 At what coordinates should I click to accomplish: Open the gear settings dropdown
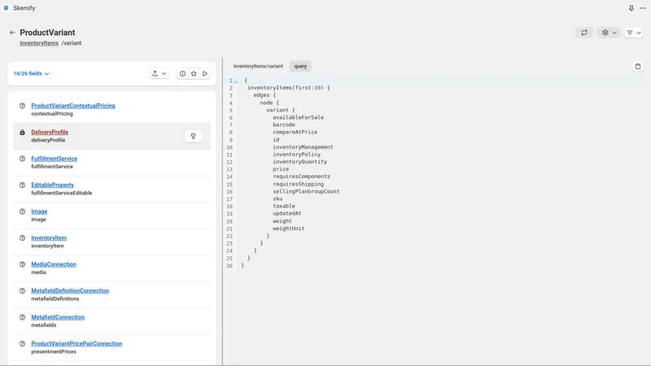click(x=609, y=33)
